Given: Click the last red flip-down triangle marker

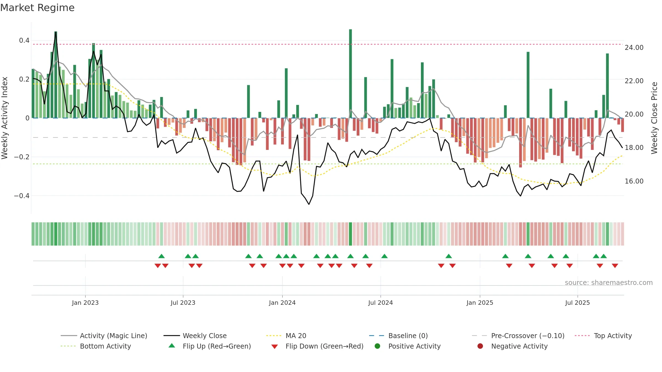Looking at the screenshot, I should point(615,266).
